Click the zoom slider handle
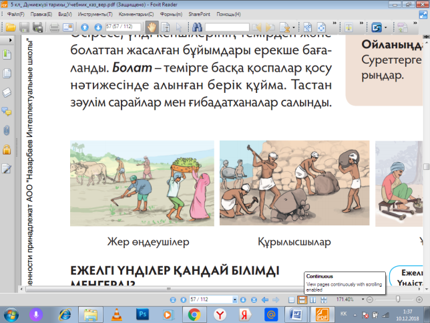 pos(398,299)
